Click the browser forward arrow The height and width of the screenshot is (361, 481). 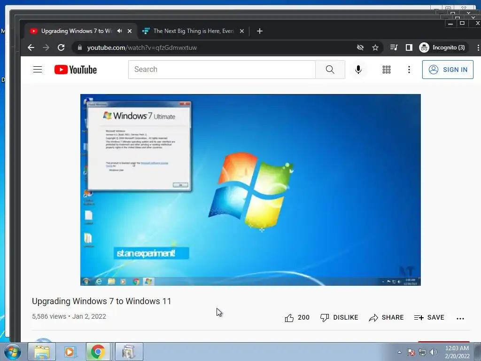[46, 47]
